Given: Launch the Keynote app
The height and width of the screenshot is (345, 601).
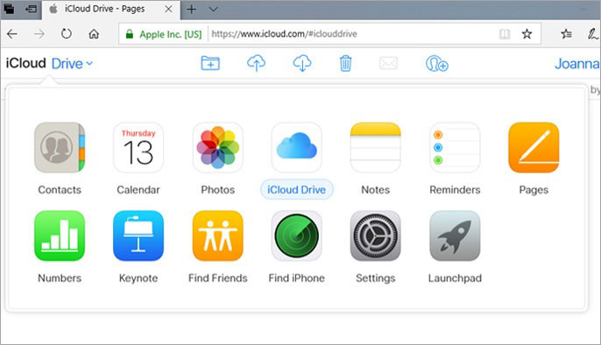Looking at the screenshot, I should 138,236.
